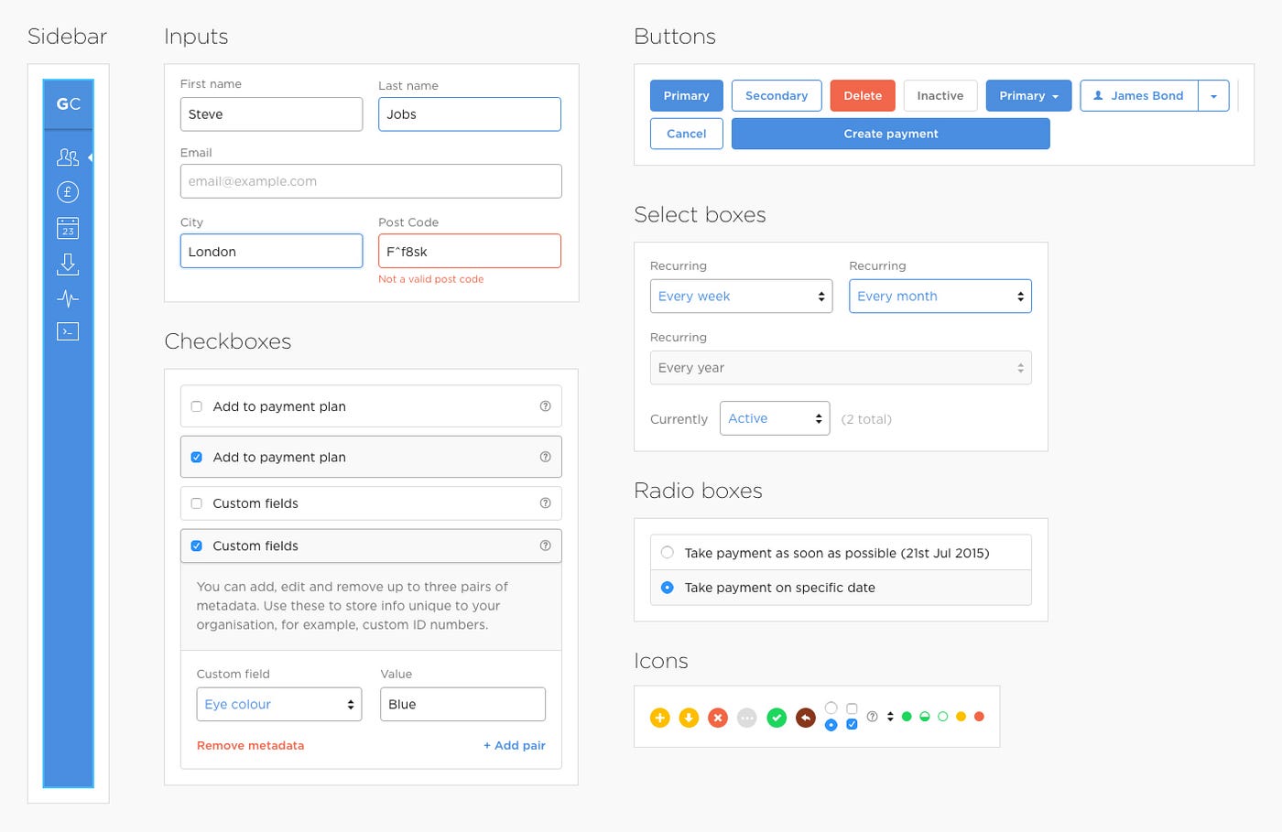Click the red X icon in the Icons section
1282x832 pixels.
(x=717, y=718)
